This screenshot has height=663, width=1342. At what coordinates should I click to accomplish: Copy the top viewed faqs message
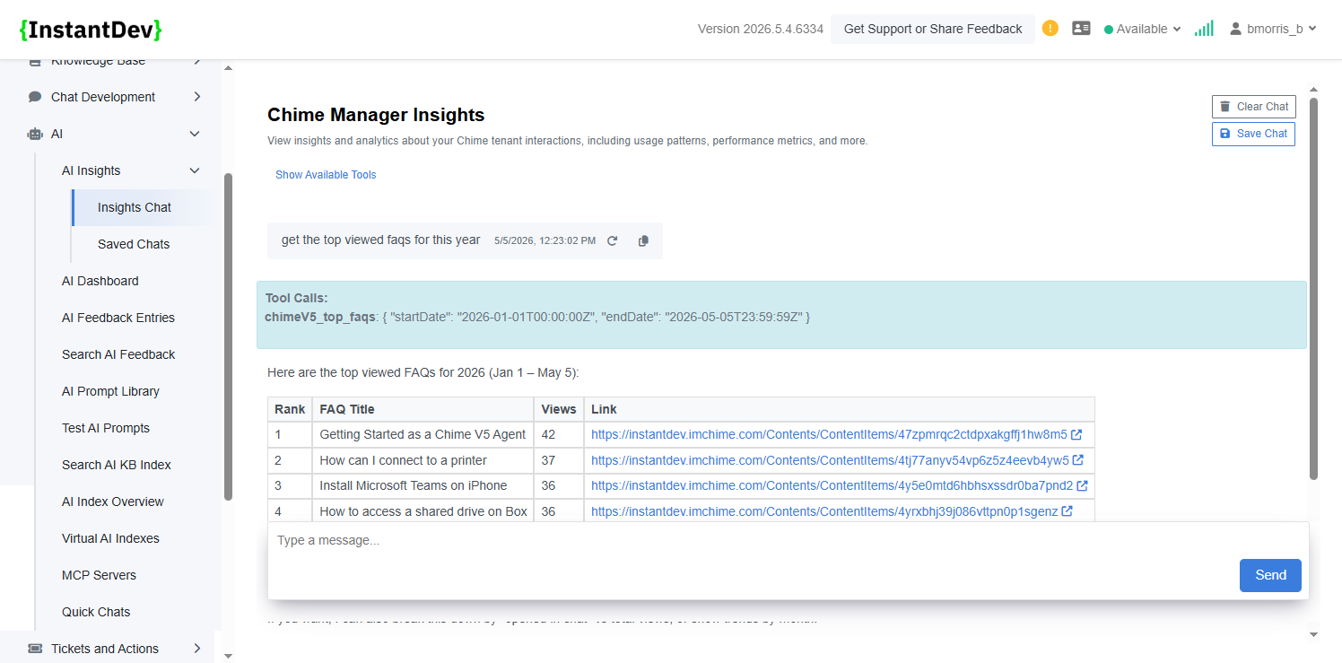point(643,240)
